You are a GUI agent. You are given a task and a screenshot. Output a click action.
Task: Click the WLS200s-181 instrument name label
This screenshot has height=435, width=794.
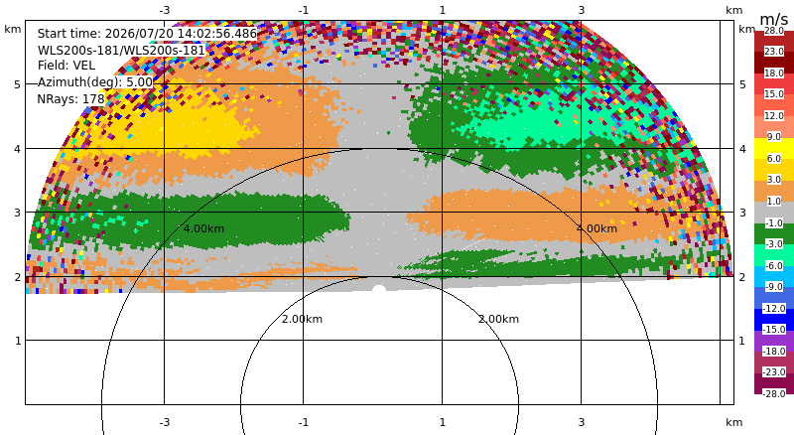[121, 51]
